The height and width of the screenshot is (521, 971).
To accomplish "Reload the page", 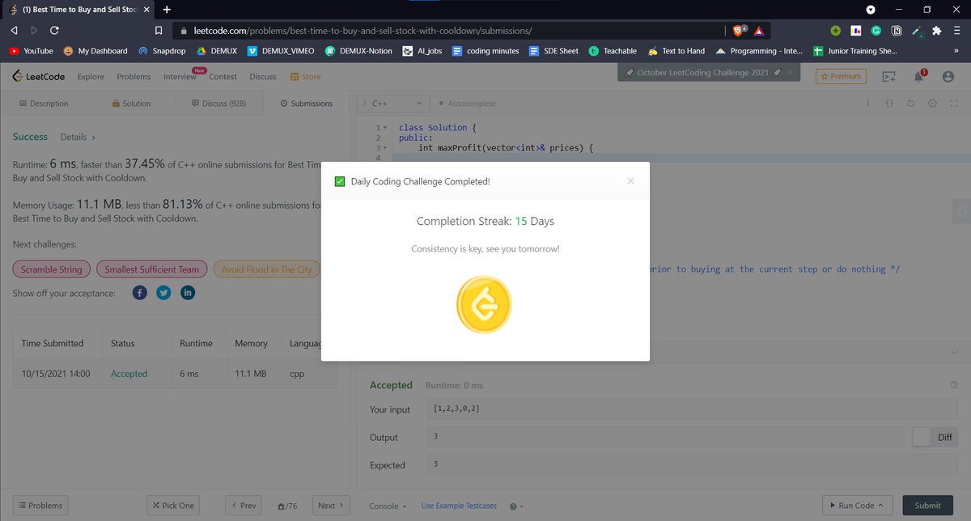I will [x=54, y=31].
